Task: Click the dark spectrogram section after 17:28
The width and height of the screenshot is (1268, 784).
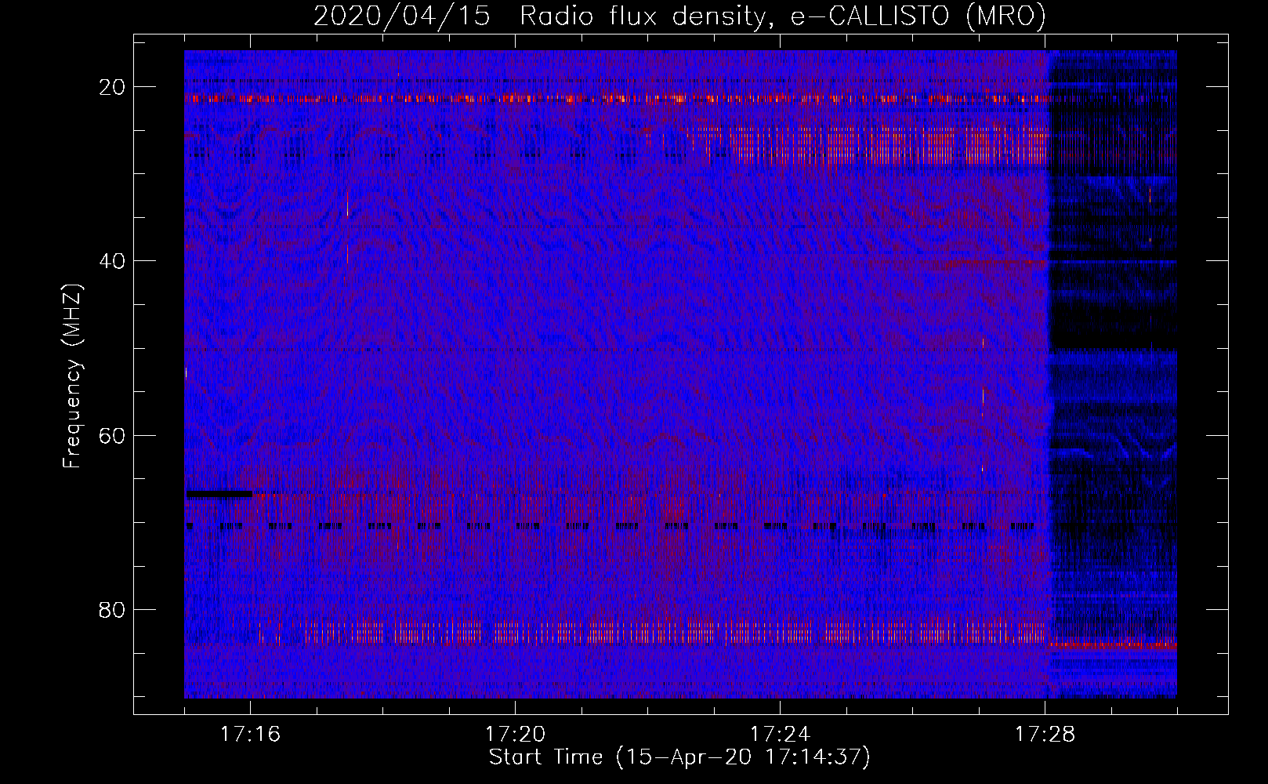Action: pyautogui.click(x=1113, y=374)
